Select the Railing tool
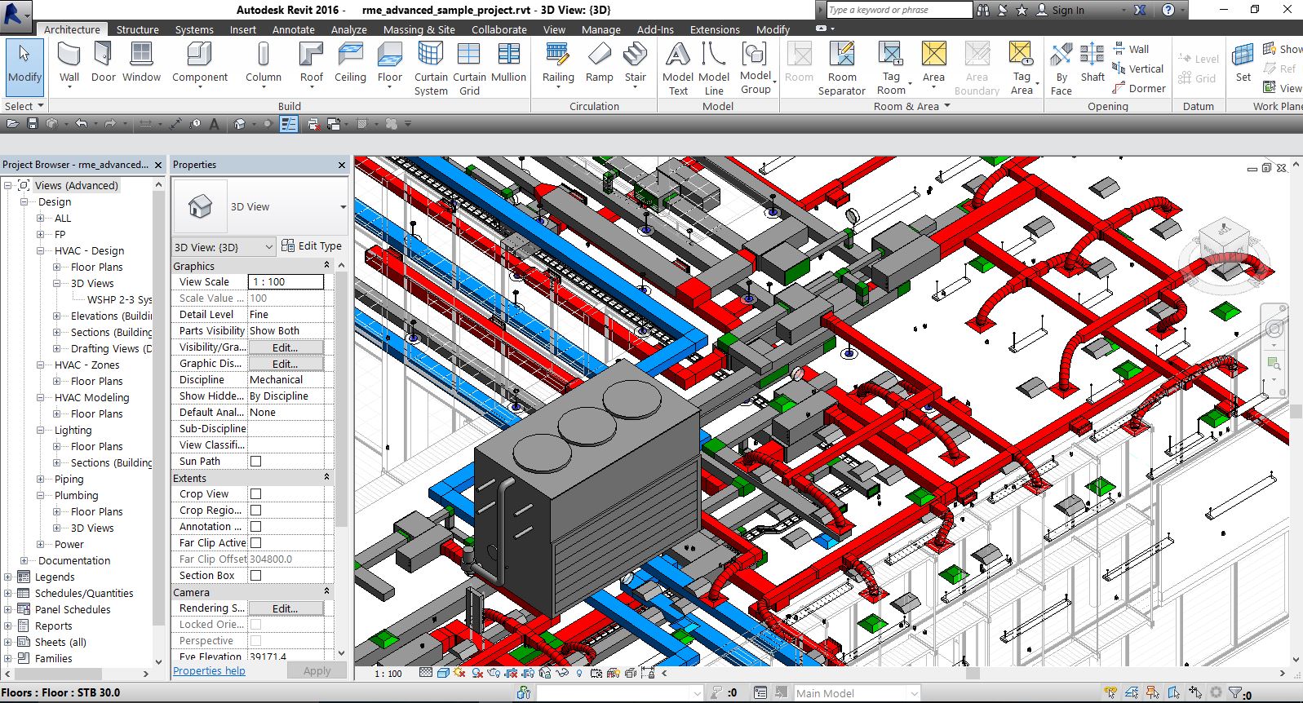 (558, 63)
